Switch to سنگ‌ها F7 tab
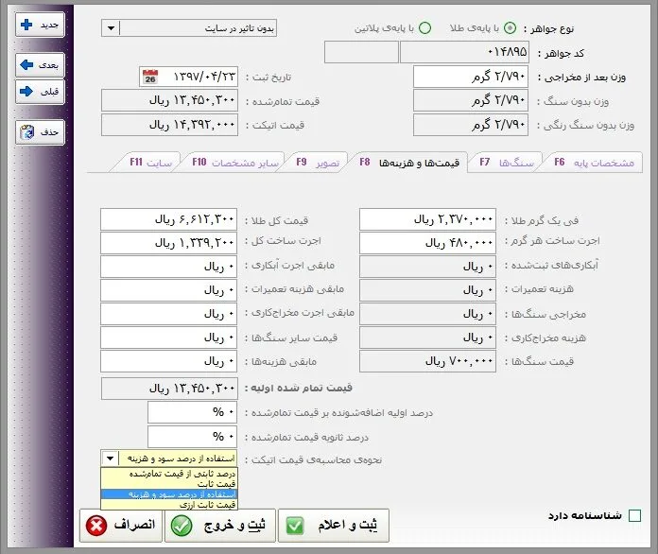The width and height of the screenshot is (658, 554). coord(506,163)
